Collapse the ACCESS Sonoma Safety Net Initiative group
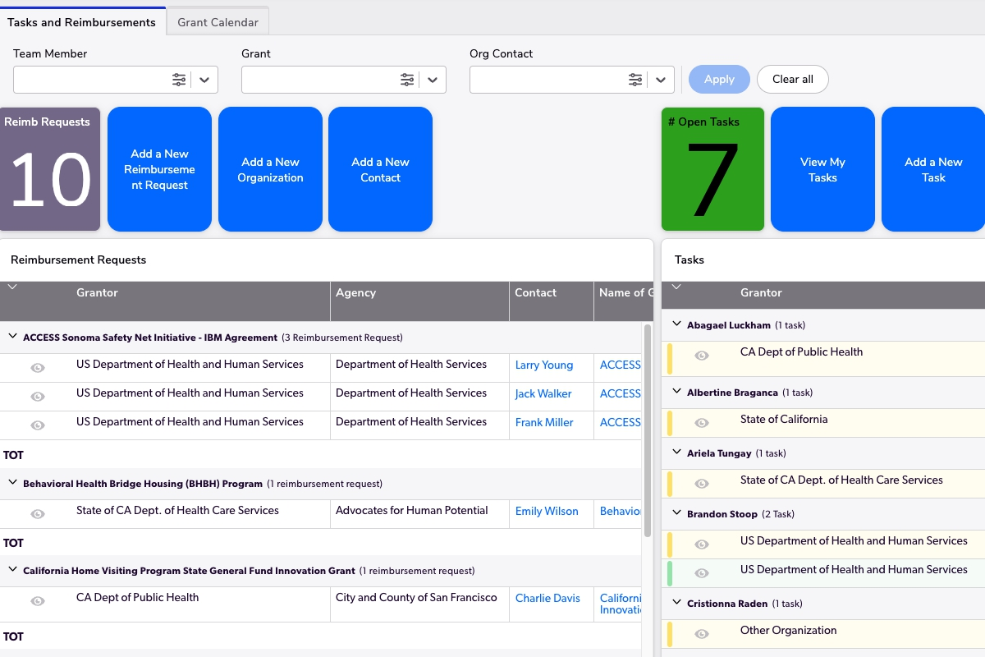985x657 pixels. coord(13,337)
